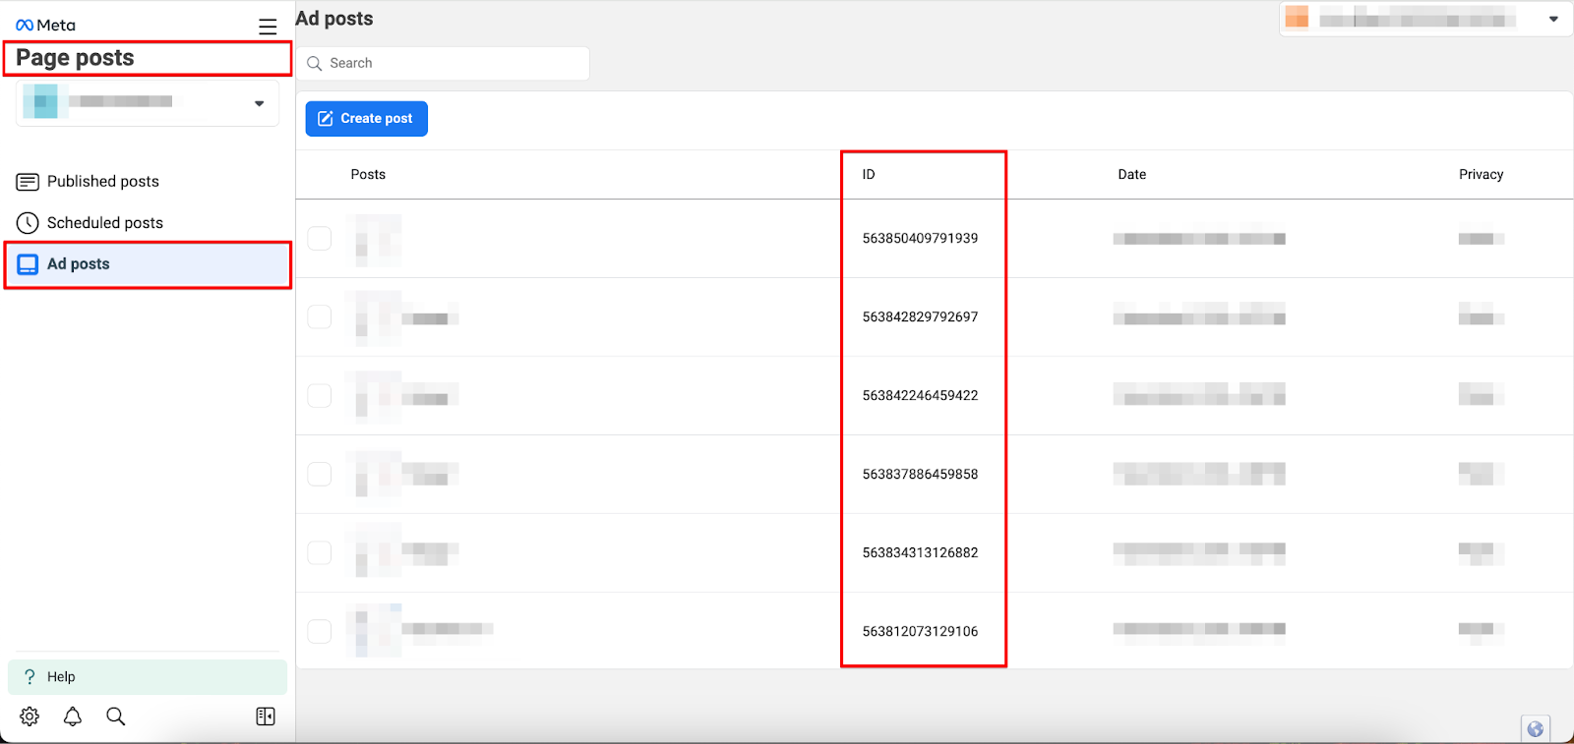Select checkbox for post 563842246459422
The height and width of the screenshot is (744, 1574).
coord(320,395)
